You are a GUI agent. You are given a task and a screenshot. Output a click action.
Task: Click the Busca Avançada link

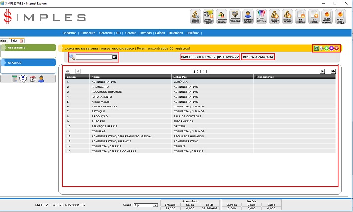pyautogui.click(x=258, y=57)
